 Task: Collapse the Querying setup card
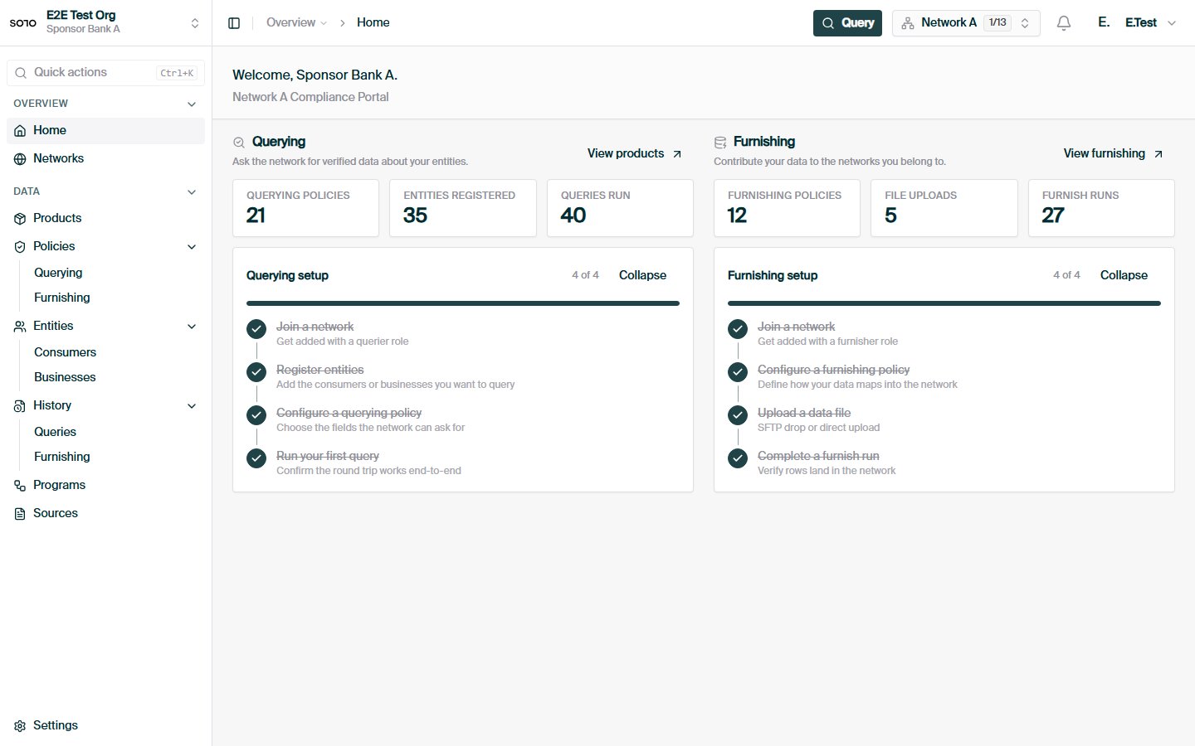click(642, 275)
